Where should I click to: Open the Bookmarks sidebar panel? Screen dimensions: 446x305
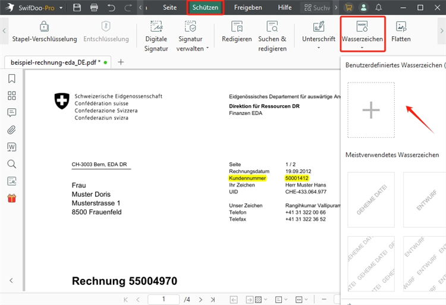tap(12, 78)
